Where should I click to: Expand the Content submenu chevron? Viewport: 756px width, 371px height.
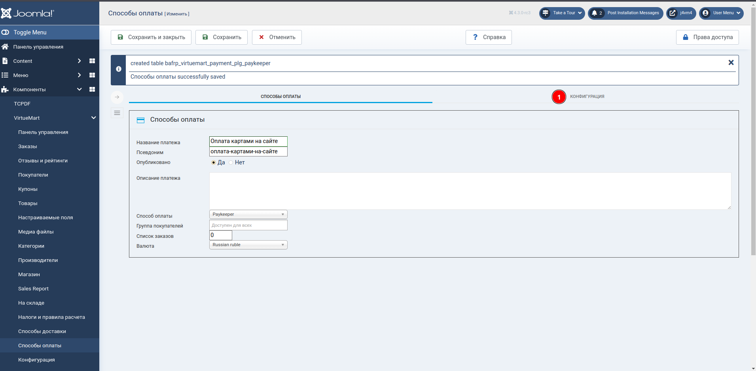point(79,61)
